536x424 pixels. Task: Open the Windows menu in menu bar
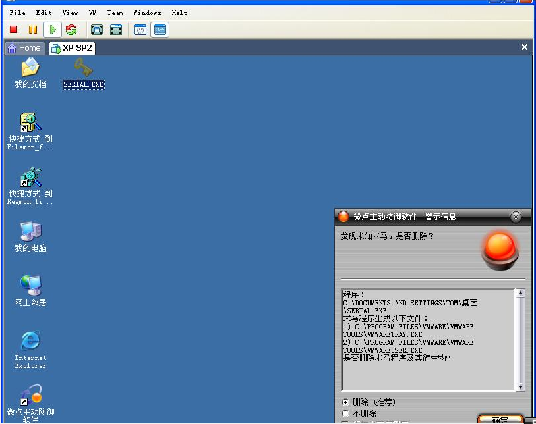point(146,13)
